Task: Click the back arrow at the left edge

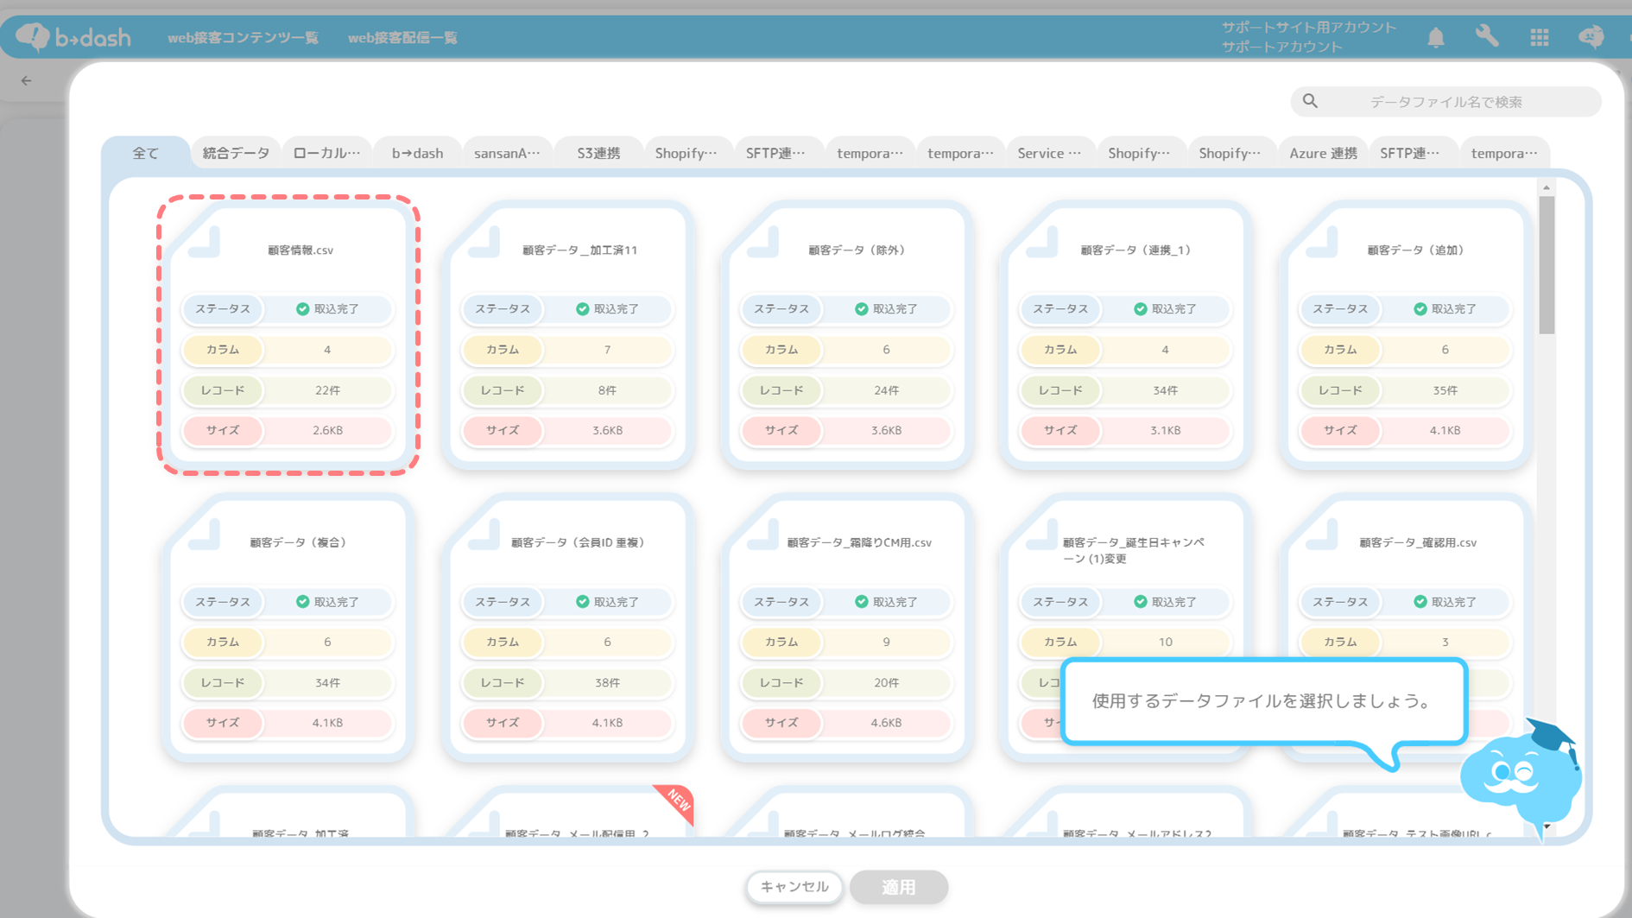Action: tap(27, 80)
